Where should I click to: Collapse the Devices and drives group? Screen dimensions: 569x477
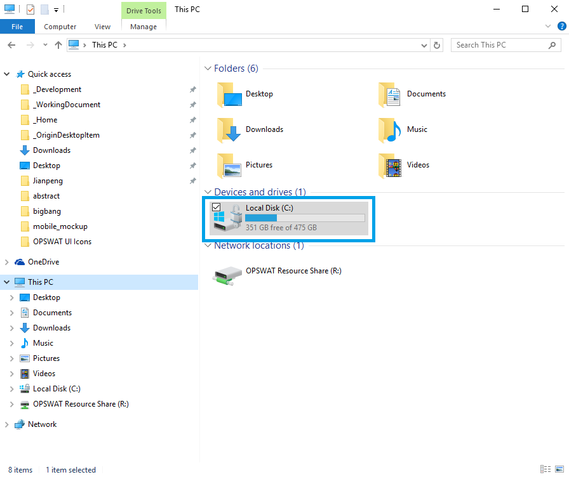coord(208,192)
